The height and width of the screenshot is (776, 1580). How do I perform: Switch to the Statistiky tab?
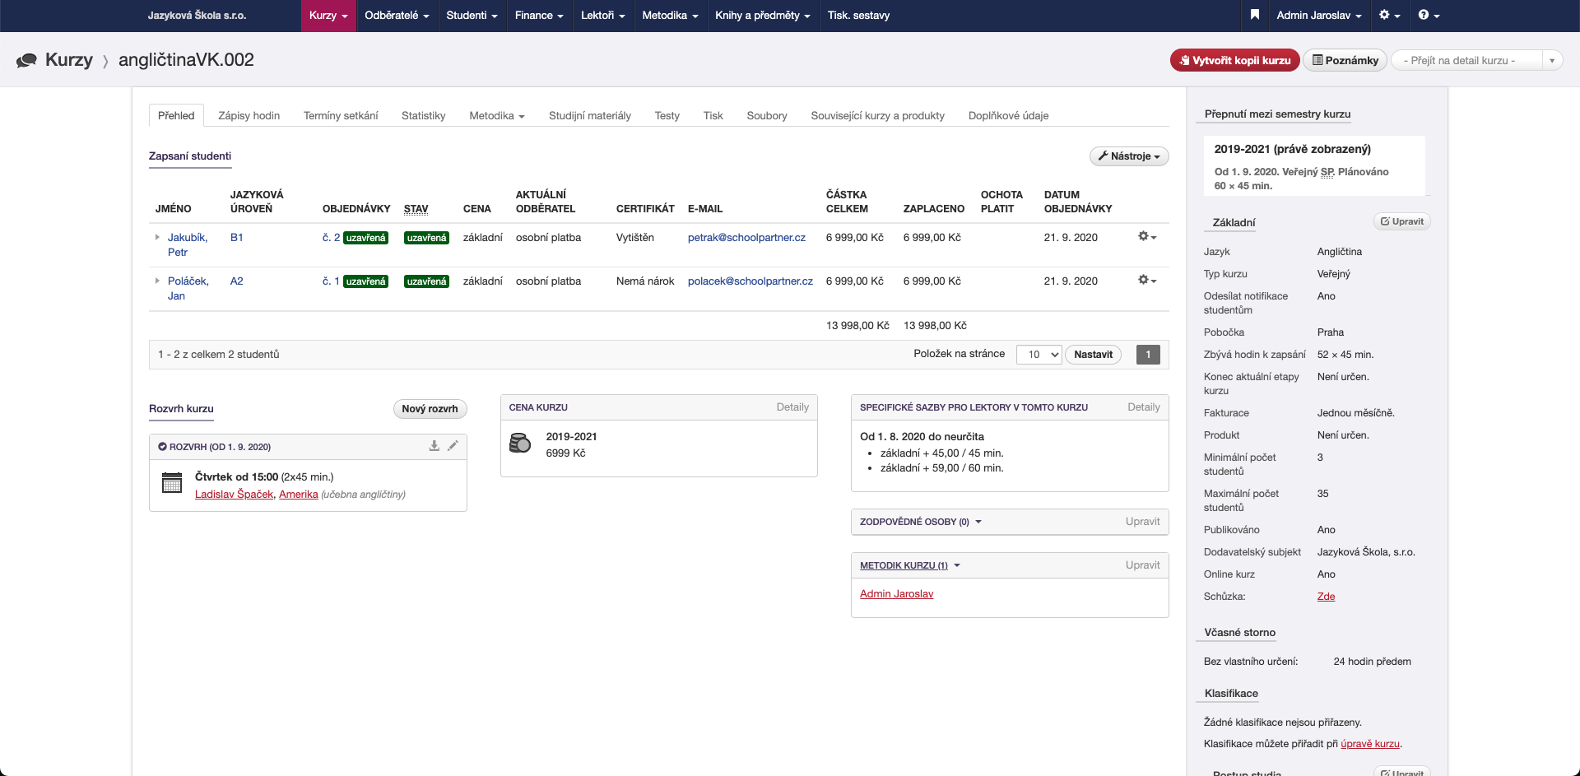[x=424, y=116]
